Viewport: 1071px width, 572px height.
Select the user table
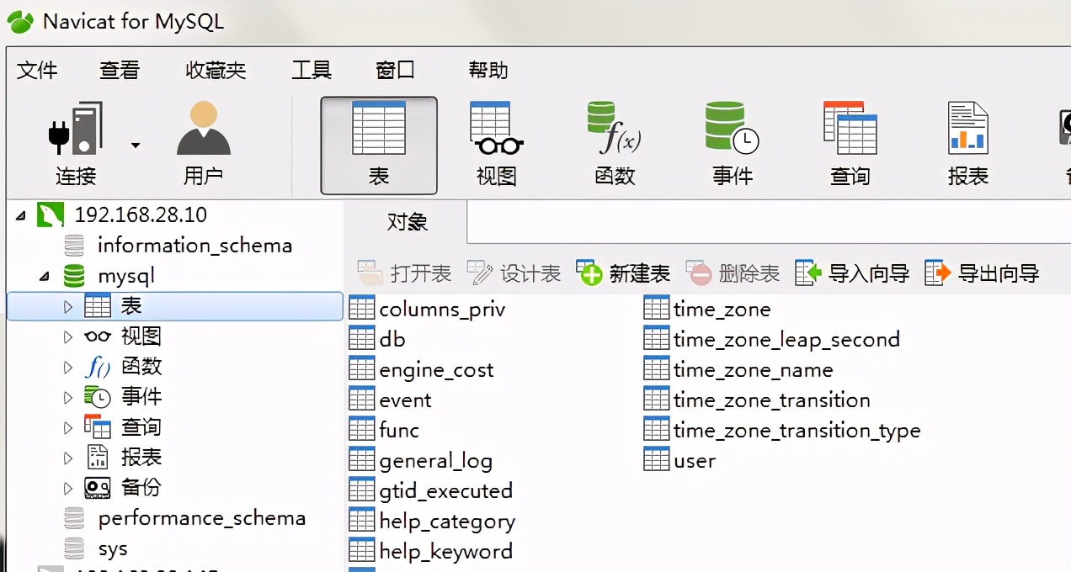pos(694,461)
